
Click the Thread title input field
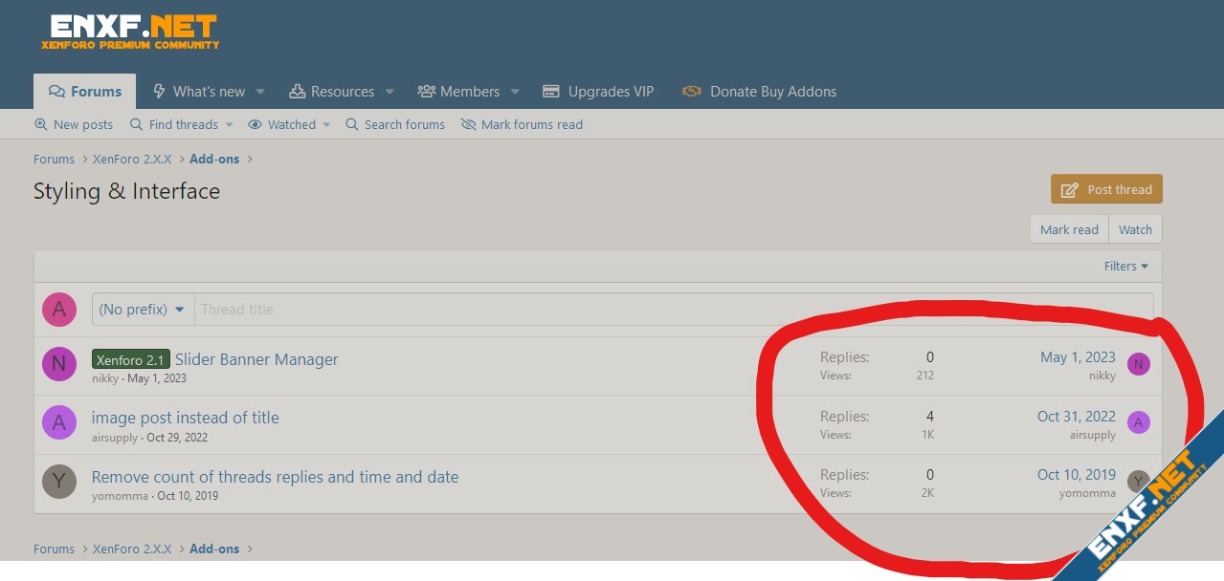tap(670, 310)
